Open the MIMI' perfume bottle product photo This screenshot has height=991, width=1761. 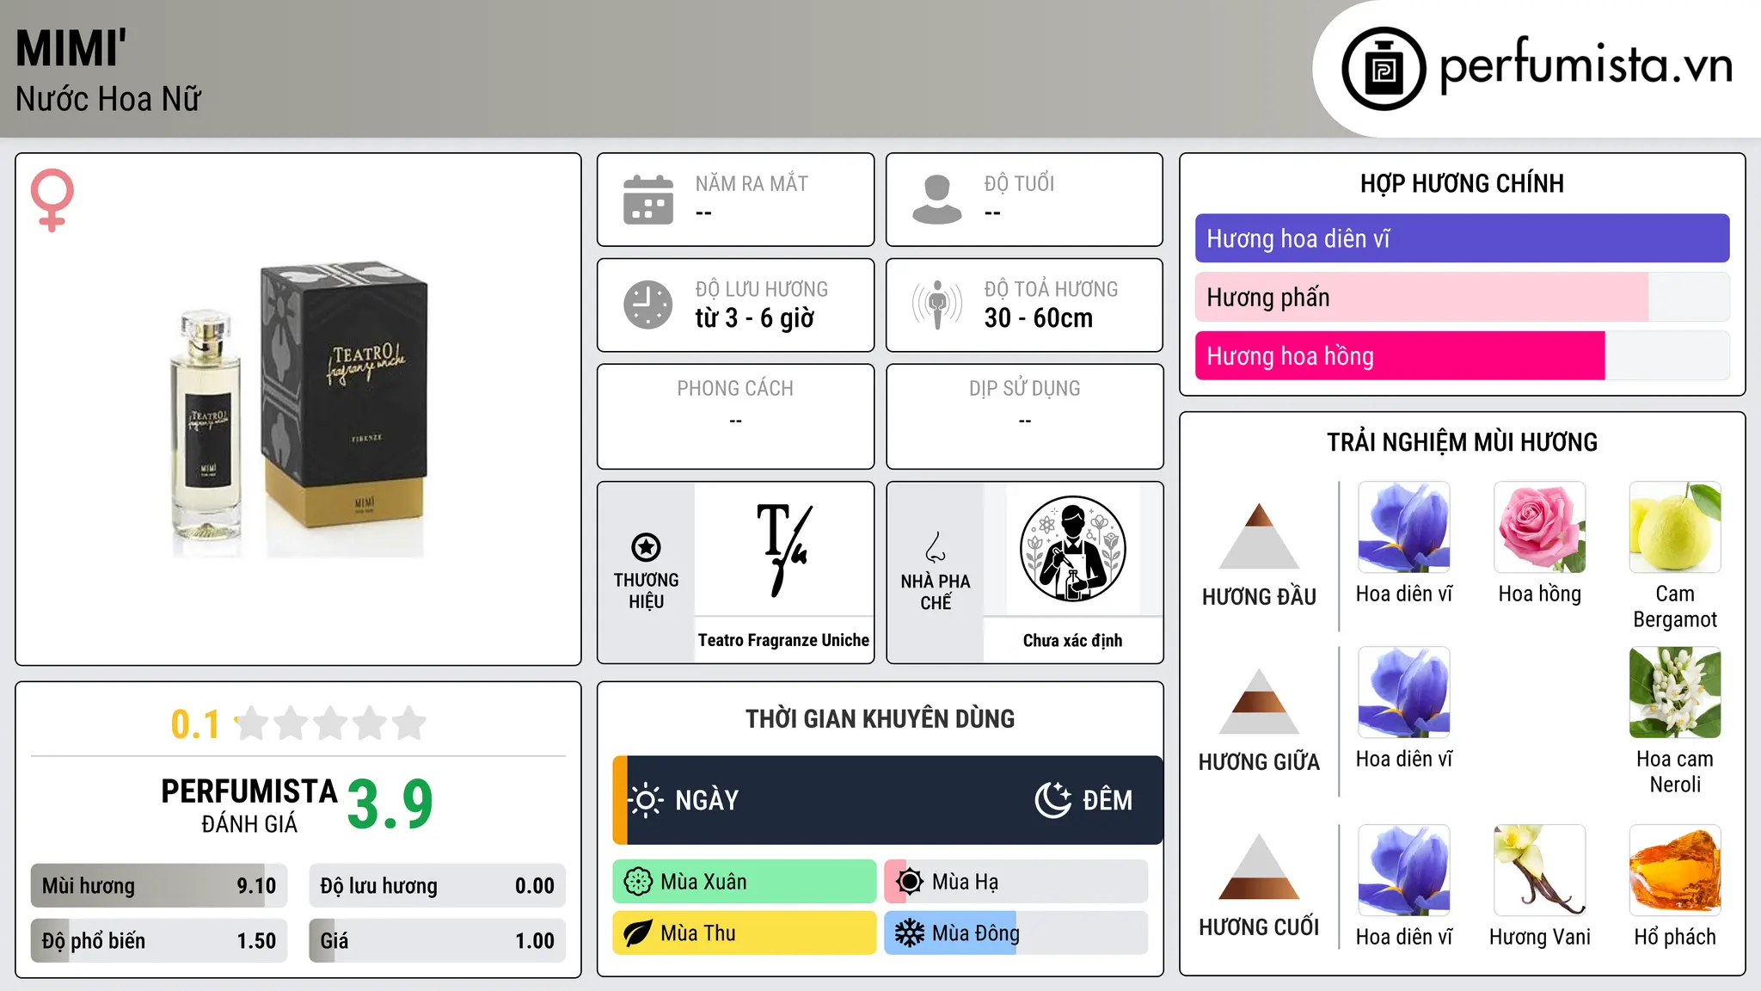coord(298,409)
